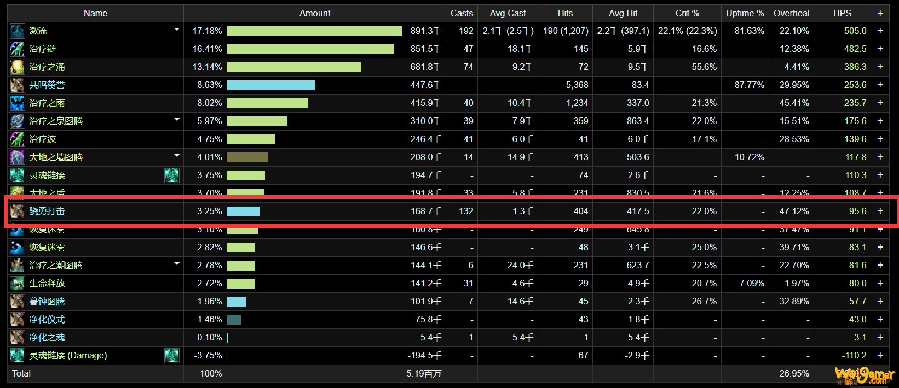Click the plus button in the 共鸣赞誉 row
Screen dimensions: 899x388
[880, 85]
